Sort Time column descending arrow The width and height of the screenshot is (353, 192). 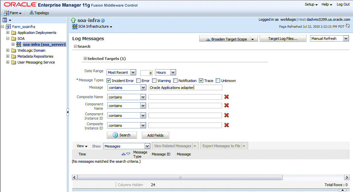pyautogui.click(x=128, y=154)
